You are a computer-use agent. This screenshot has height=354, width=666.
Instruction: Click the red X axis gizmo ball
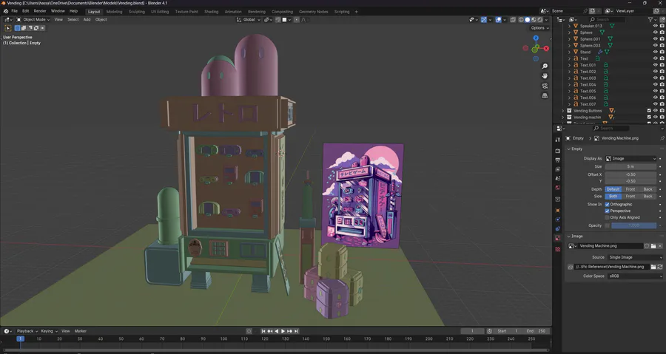pos(546,48)
